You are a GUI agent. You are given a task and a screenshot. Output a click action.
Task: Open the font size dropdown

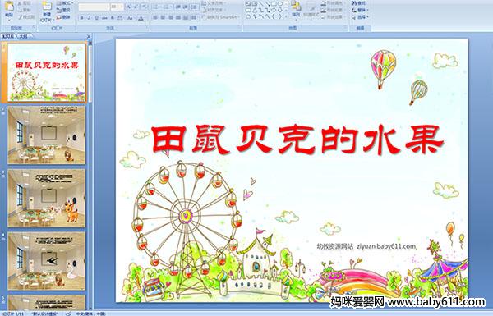pyautogui.click(x=122, y=7)
